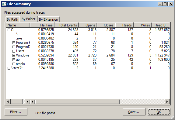Expand the Program Files folder node
The width and height of the screenshot is (175, 120).
click(14, 43)
